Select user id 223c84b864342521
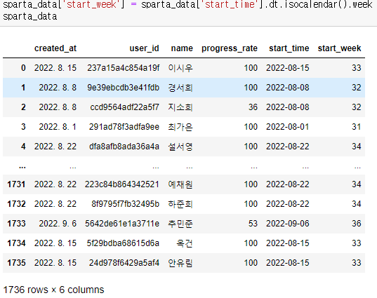 (122, 184)
